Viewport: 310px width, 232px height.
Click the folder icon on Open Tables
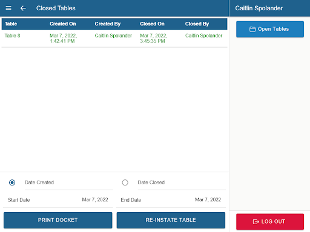tap(252, 29)
